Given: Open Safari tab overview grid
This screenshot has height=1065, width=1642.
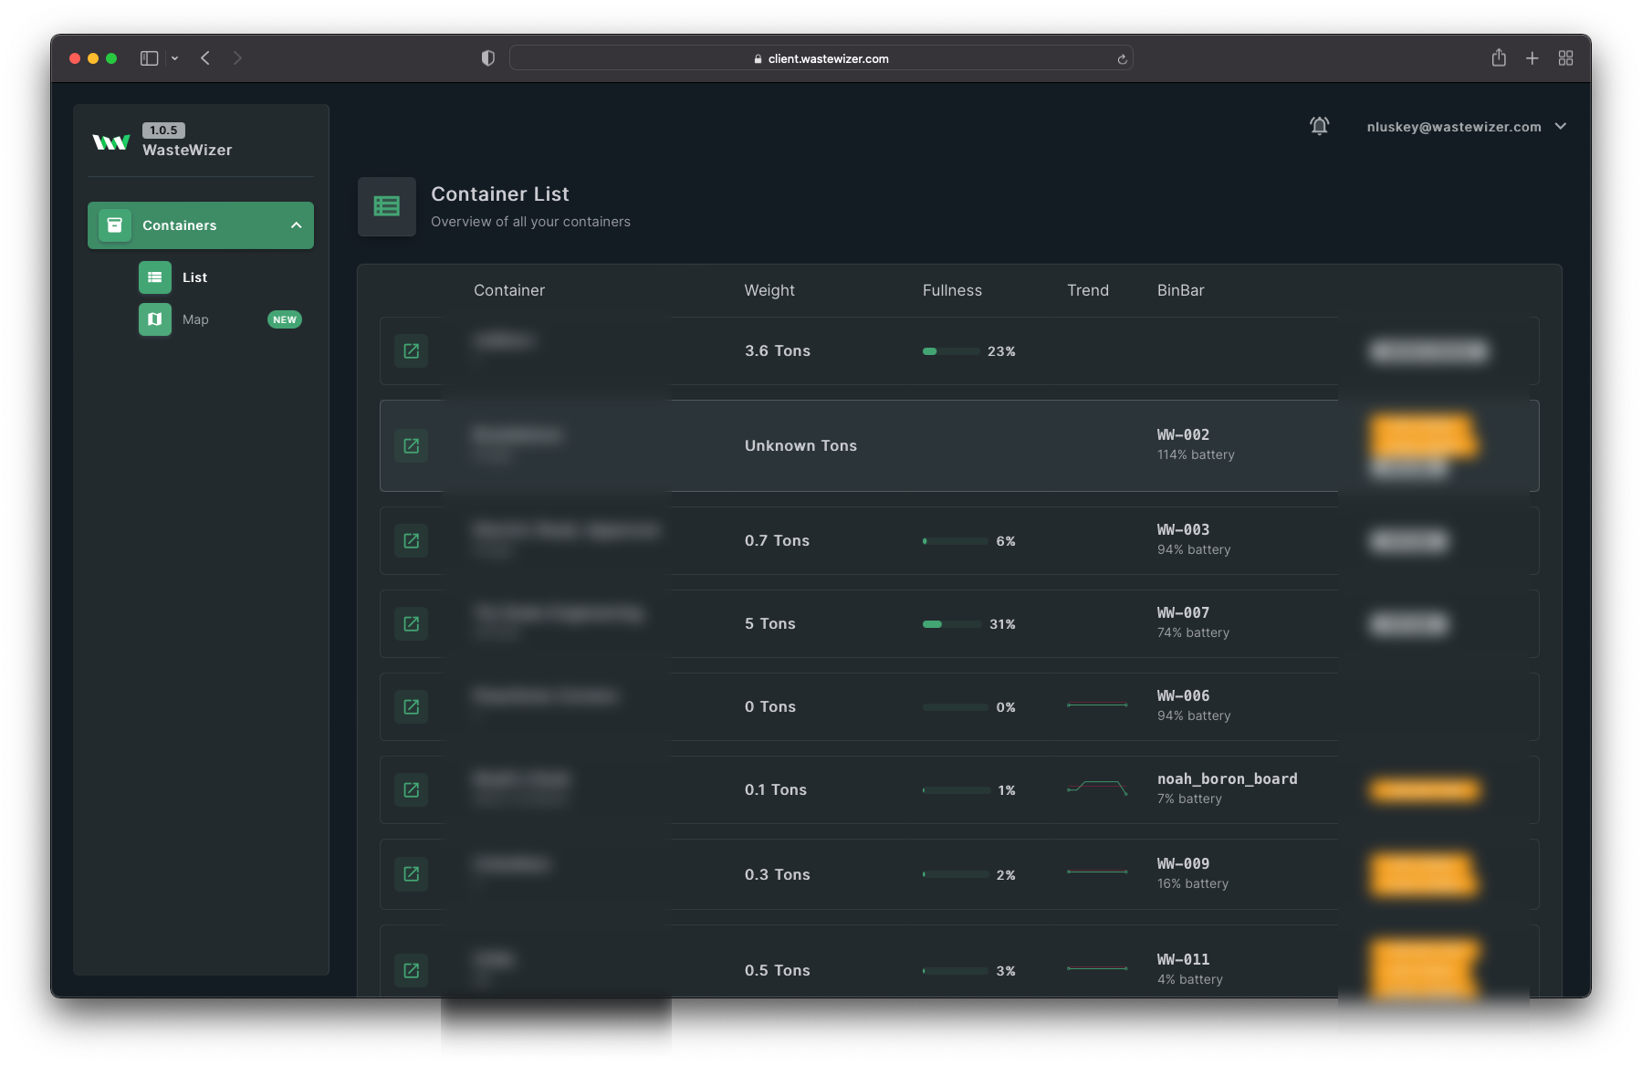Looking at the screenshot, I should click(x=1565, y=58).
